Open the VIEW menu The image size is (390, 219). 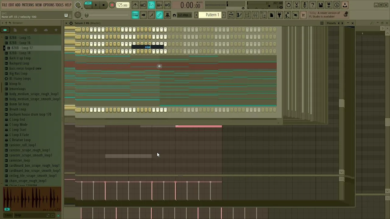(38, 5)
